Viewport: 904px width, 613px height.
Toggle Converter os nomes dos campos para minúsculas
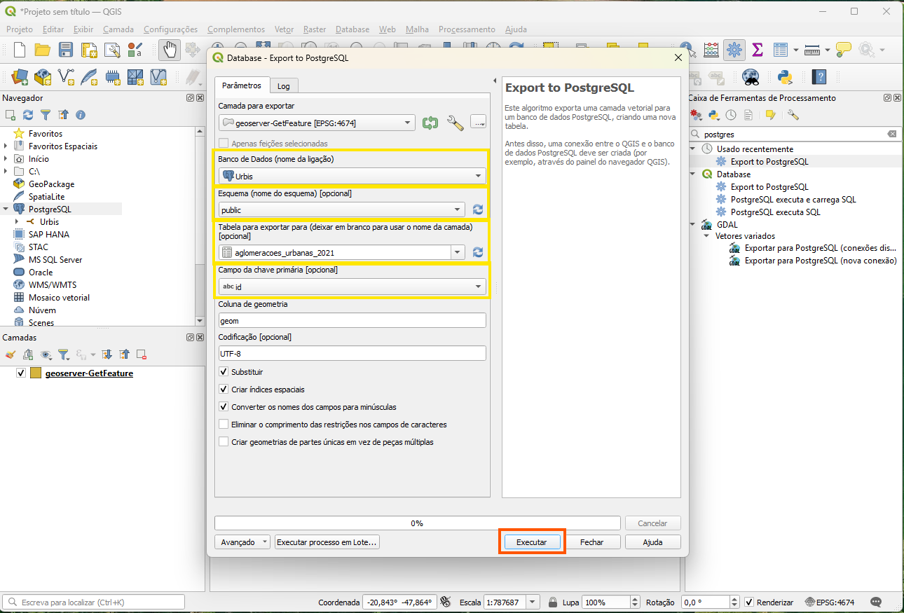224,407
